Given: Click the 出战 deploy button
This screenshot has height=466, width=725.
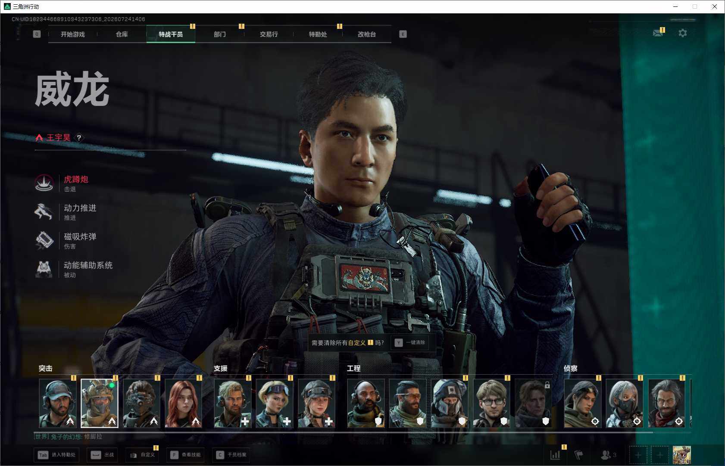Looking at the screenshot, I should (103, 455).
